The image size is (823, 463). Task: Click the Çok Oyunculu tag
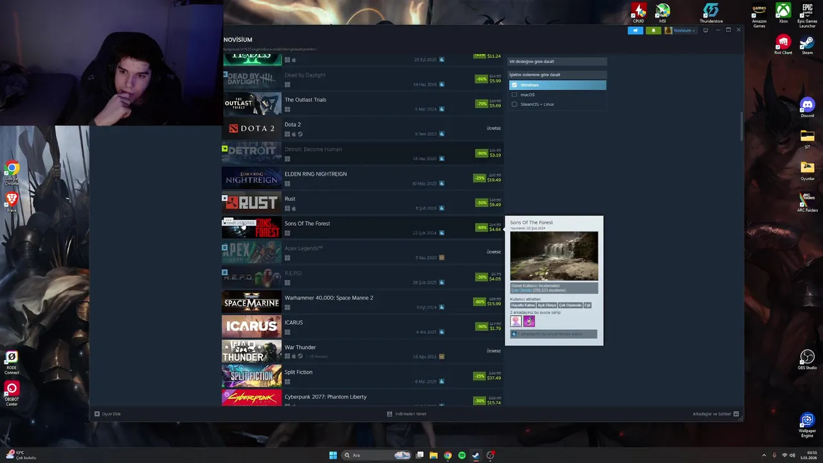(570, 305)
